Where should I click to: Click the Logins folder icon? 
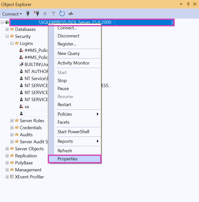point(17,43)
